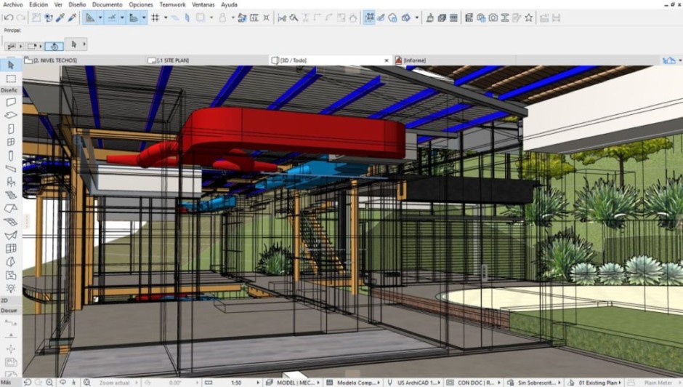Toggle the highlighted orbit mode button
Screen dimensions: 683x387
tap(54, 46)
